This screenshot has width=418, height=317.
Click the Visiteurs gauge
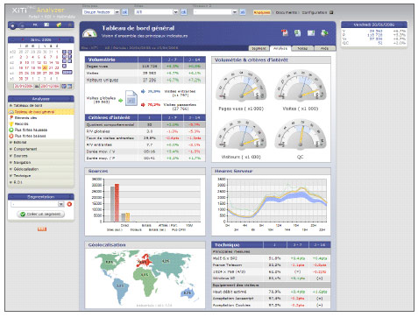tap(241, 135)
